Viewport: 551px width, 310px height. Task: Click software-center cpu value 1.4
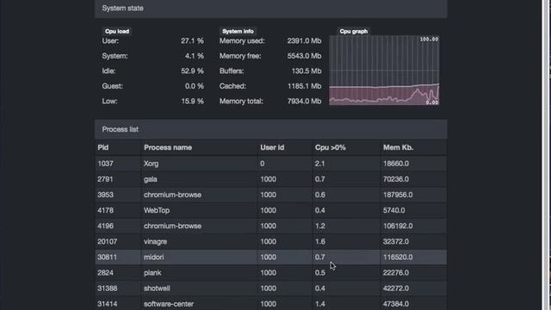pos(319,304)
